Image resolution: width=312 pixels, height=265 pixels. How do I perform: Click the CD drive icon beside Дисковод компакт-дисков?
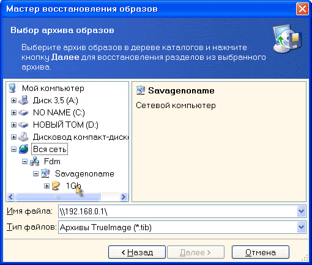[x=23, y=137]
